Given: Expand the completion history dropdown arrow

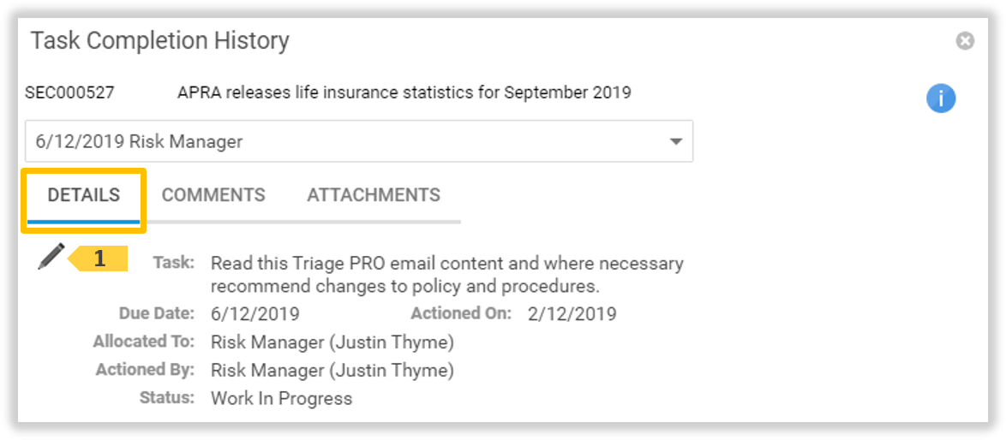Looking at the screenshot, I should tap(675, 141).
